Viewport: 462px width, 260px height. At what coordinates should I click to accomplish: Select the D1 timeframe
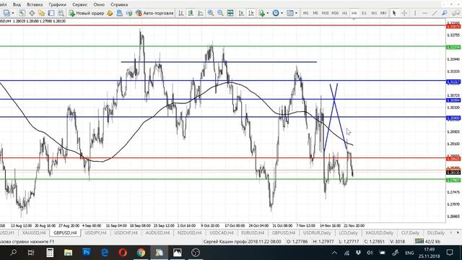click(364, 13)
